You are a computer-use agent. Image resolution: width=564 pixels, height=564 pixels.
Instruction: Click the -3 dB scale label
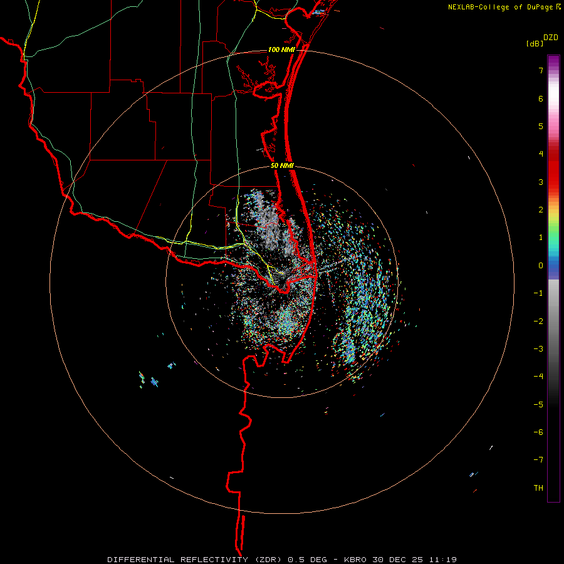[538, 349]
